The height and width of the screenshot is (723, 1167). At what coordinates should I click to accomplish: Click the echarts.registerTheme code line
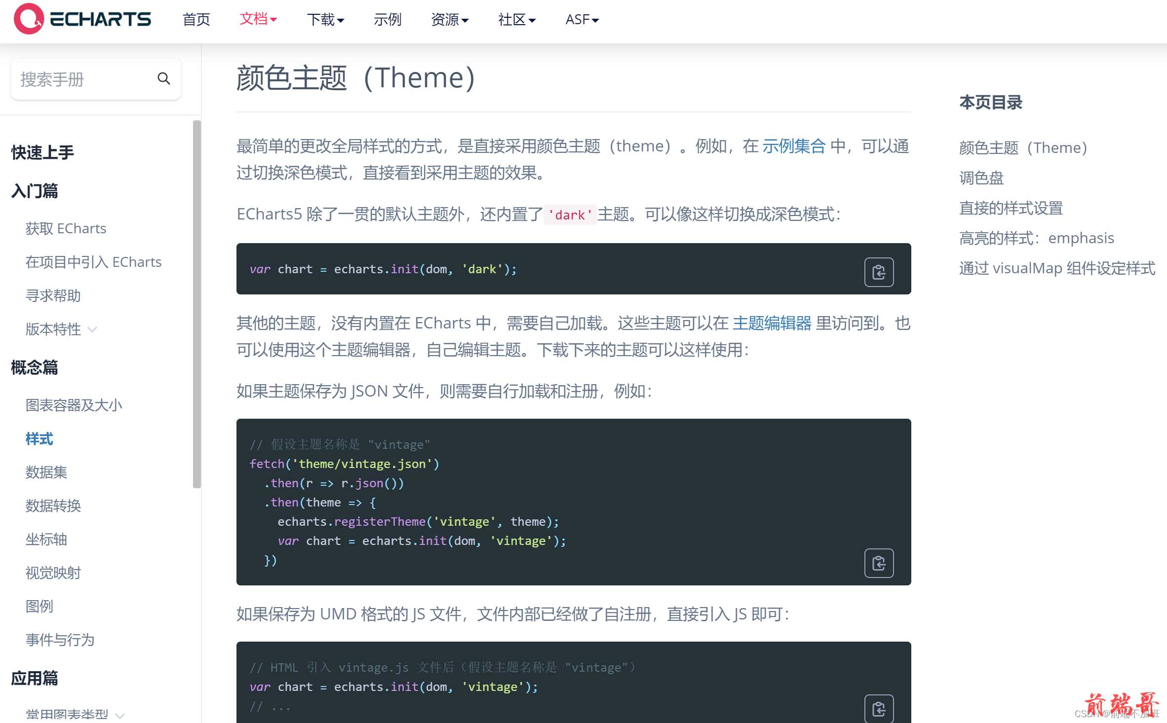pyautogui.click(x=418, y=521)
